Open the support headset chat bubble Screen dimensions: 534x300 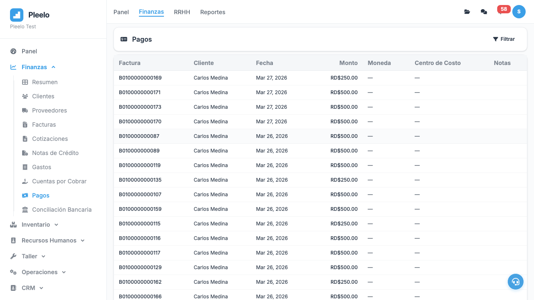(x=515, y=282)
